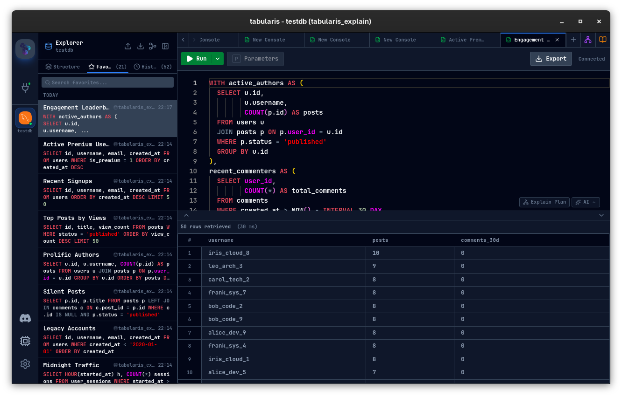Click the download icon in the Explorer header
Viewport: 622px width, 397px height.
[140, 46]
